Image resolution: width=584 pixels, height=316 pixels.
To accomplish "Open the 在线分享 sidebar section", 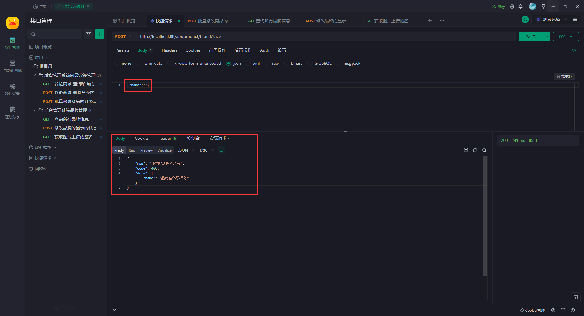I will pyautogui.click(x=12, y=112).
